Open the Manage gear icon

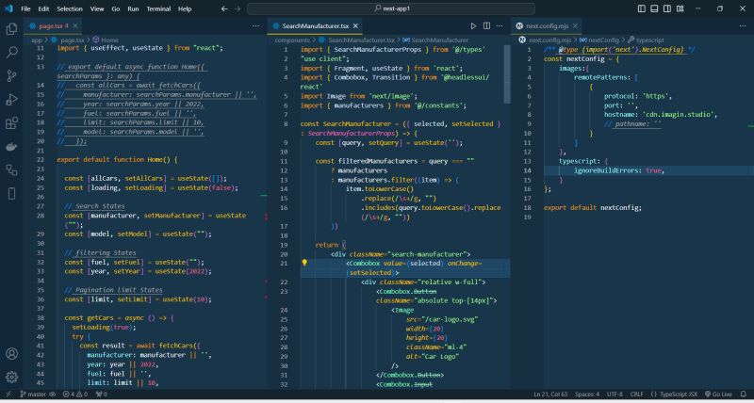coord(11,377)
